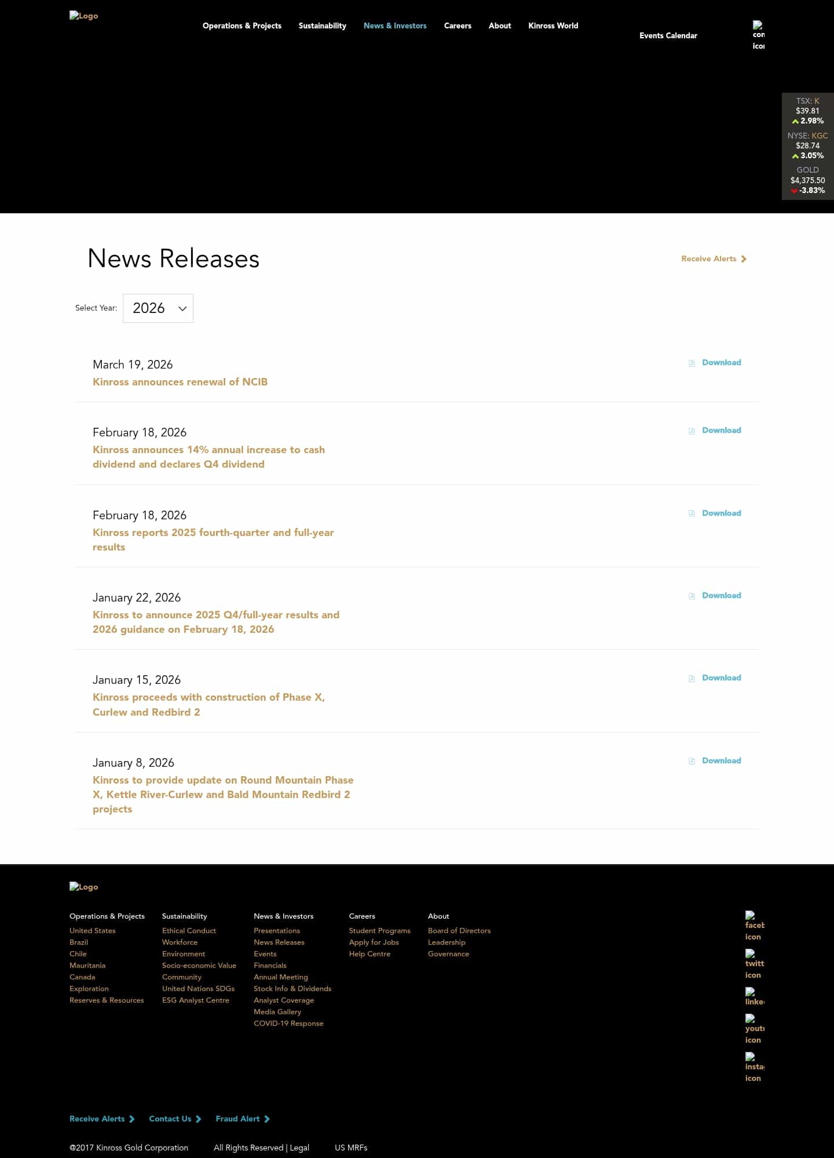
Task: Click the header Kinross logo
Action: pyautogui.click(x=84, y=16)
